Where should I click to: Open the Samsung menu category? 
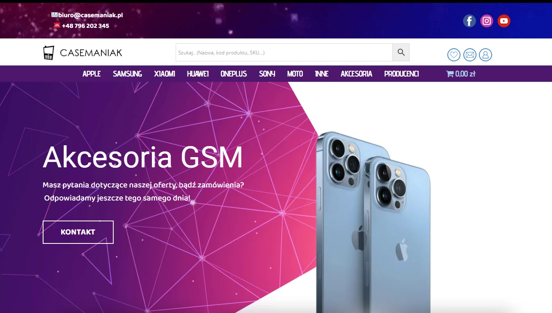tap(127, 74)
